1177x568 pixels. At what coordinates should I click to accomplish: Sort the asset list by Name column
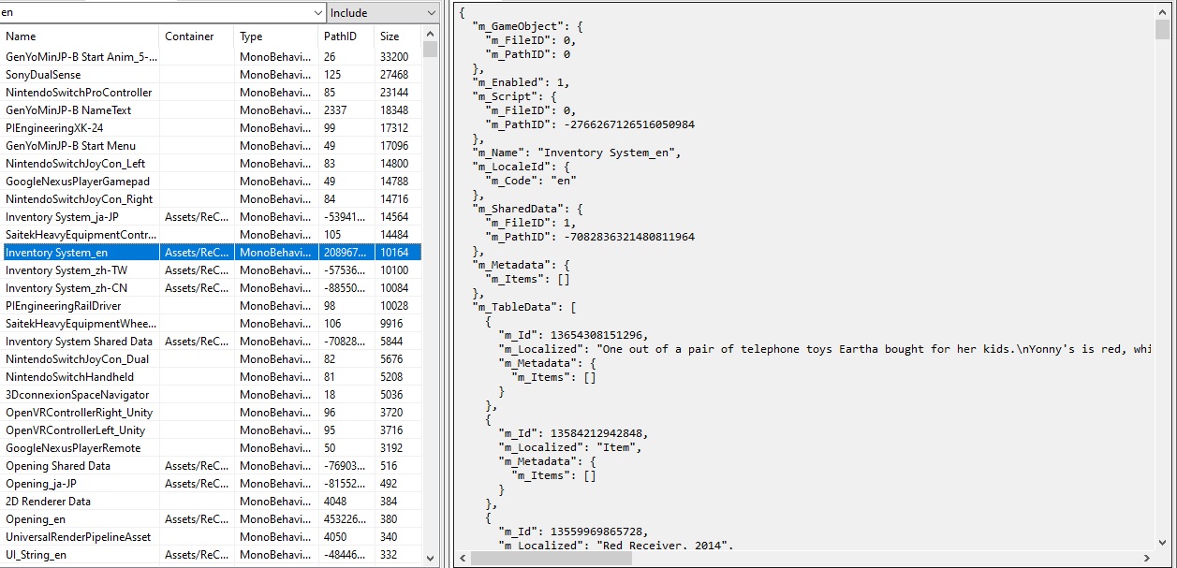[x=80, y=36]
